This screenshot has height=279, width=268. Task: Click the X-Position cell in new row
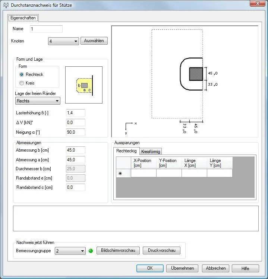click(x=144, y=173)
